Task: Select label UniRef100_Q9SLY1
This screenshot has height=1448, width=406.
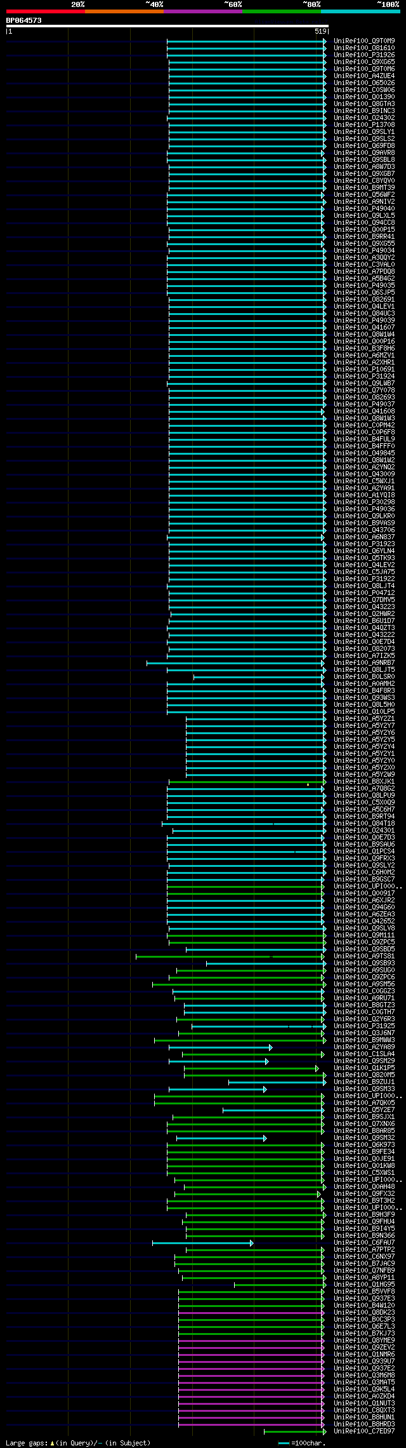Action: pos(364,131)
